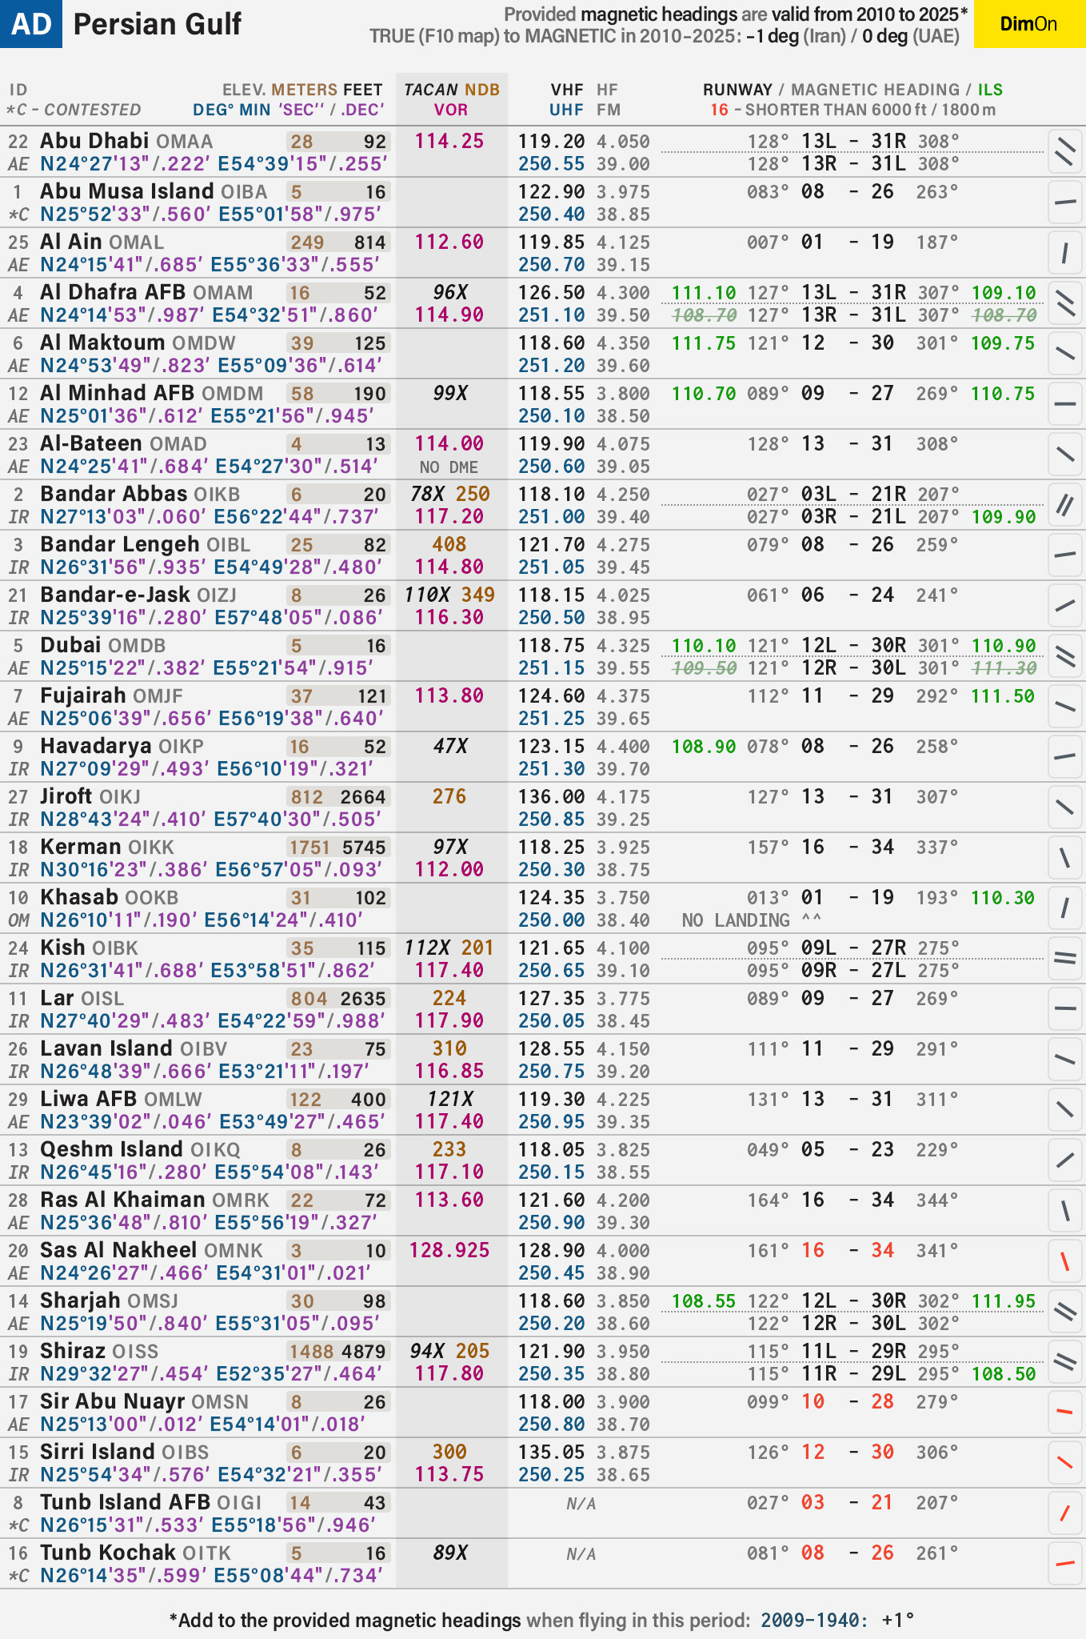
Task: Open the Lar runway diagram icon
Action: click(1065, 1009)
